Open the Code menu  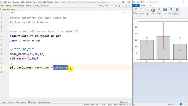(23, 2)
